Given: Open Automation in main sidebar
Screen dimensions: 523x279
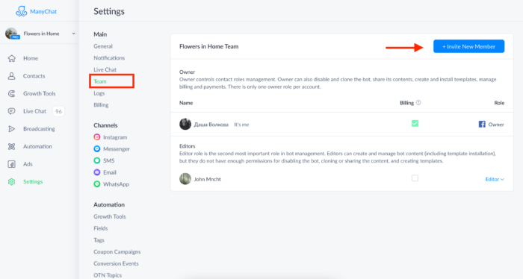Looking at the screenshot, I should click(37, 146).
